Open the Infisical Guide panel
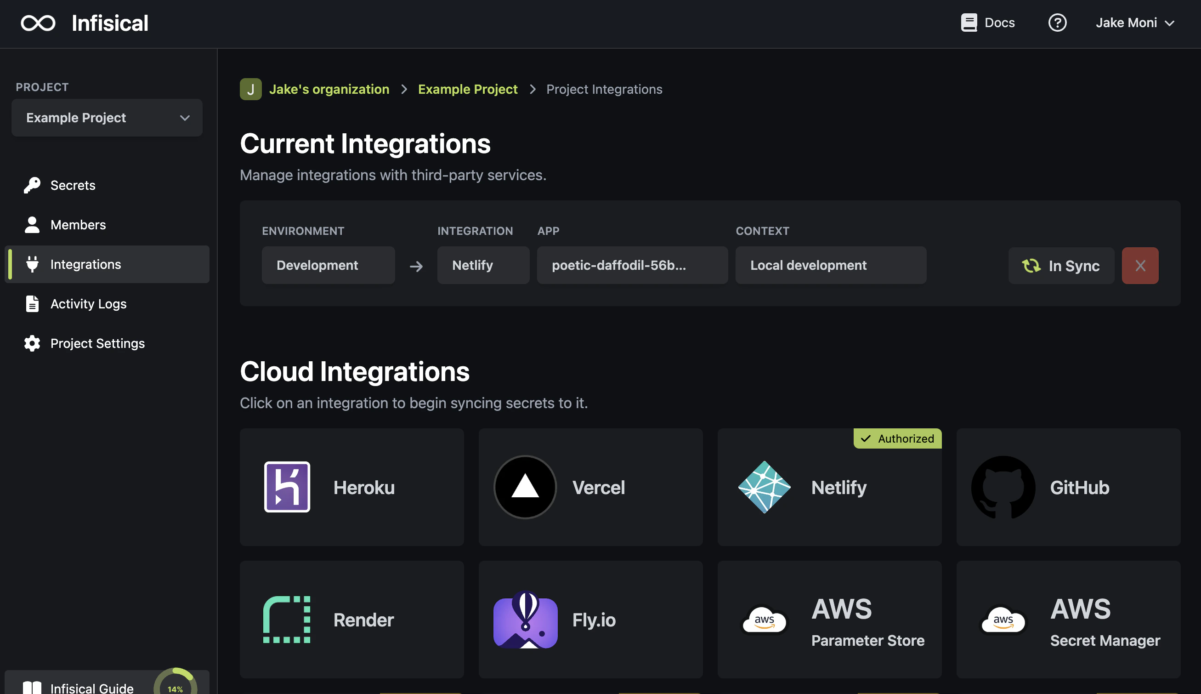This screenshot has height=694, width=1201. 107,682
